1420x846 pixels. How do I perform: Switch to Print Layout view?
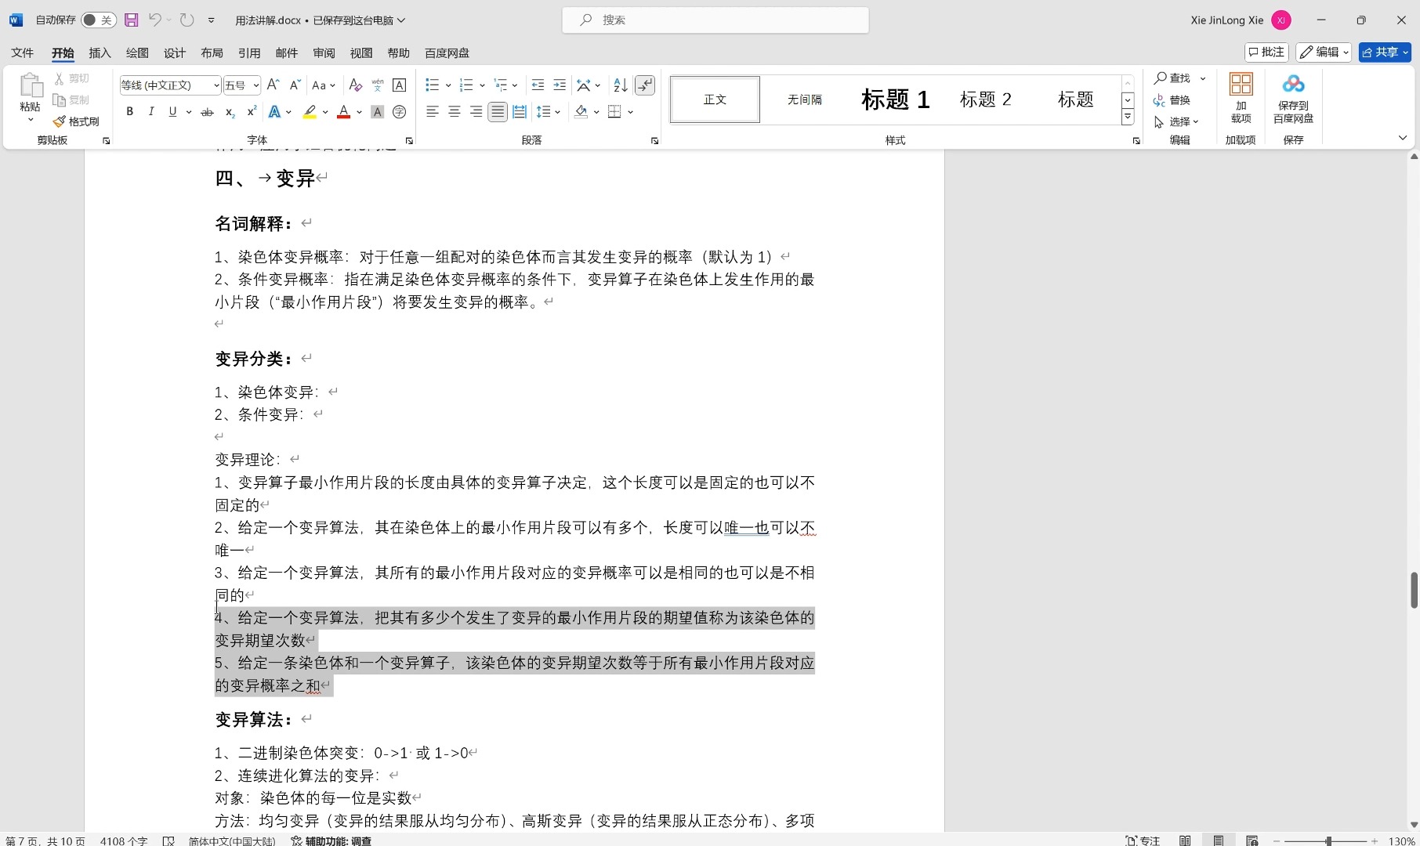pos(1219,841)
